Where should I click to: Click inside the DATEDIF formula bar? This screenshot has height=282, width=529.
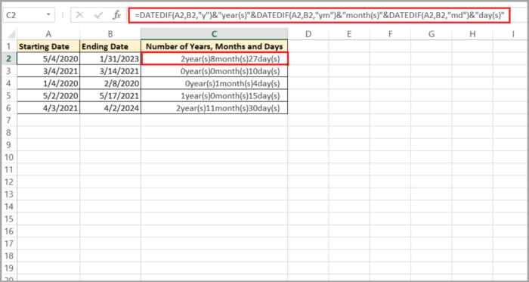319,15
